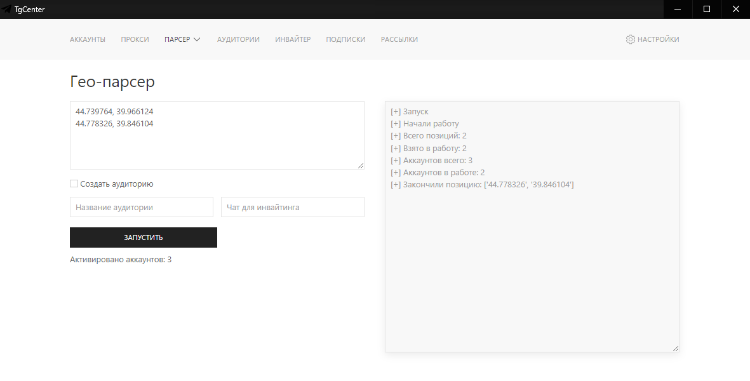Close the TgCenter window
750x381 pixels.
735,10
